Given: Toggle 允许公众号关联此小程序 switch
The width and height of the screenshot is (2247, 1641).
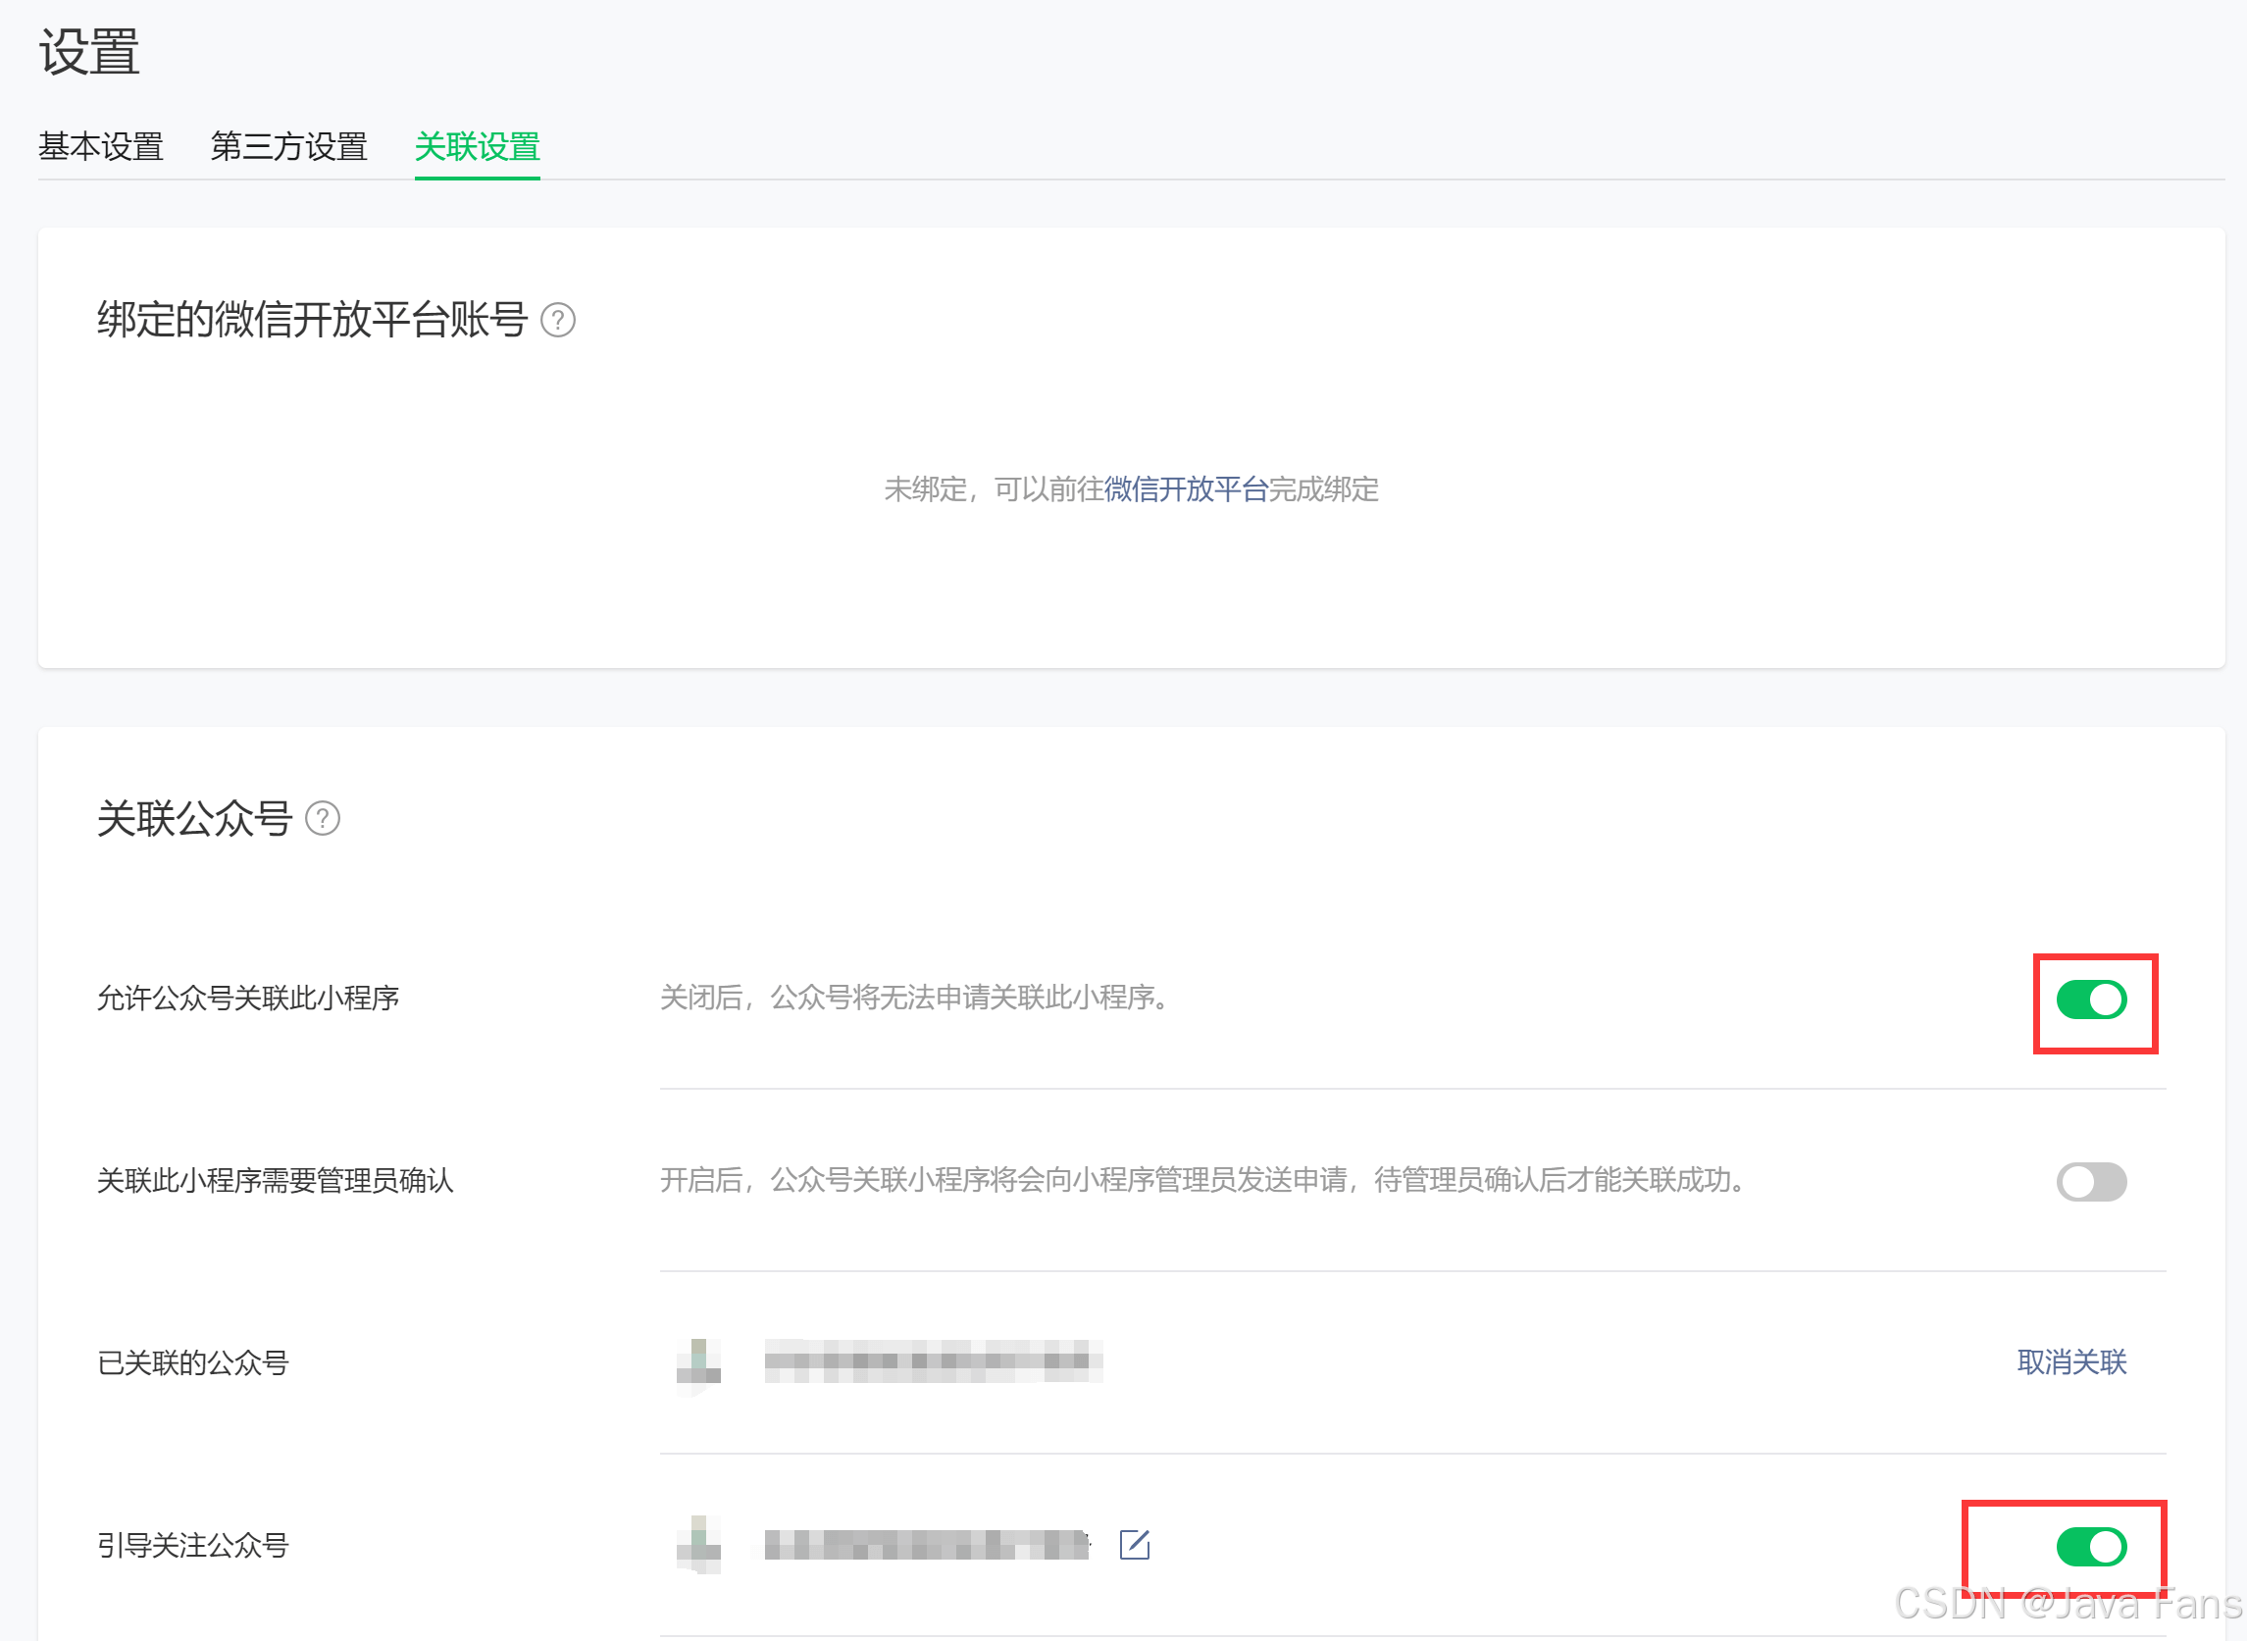Looking at the screenshot, I should (2091, 1000).
